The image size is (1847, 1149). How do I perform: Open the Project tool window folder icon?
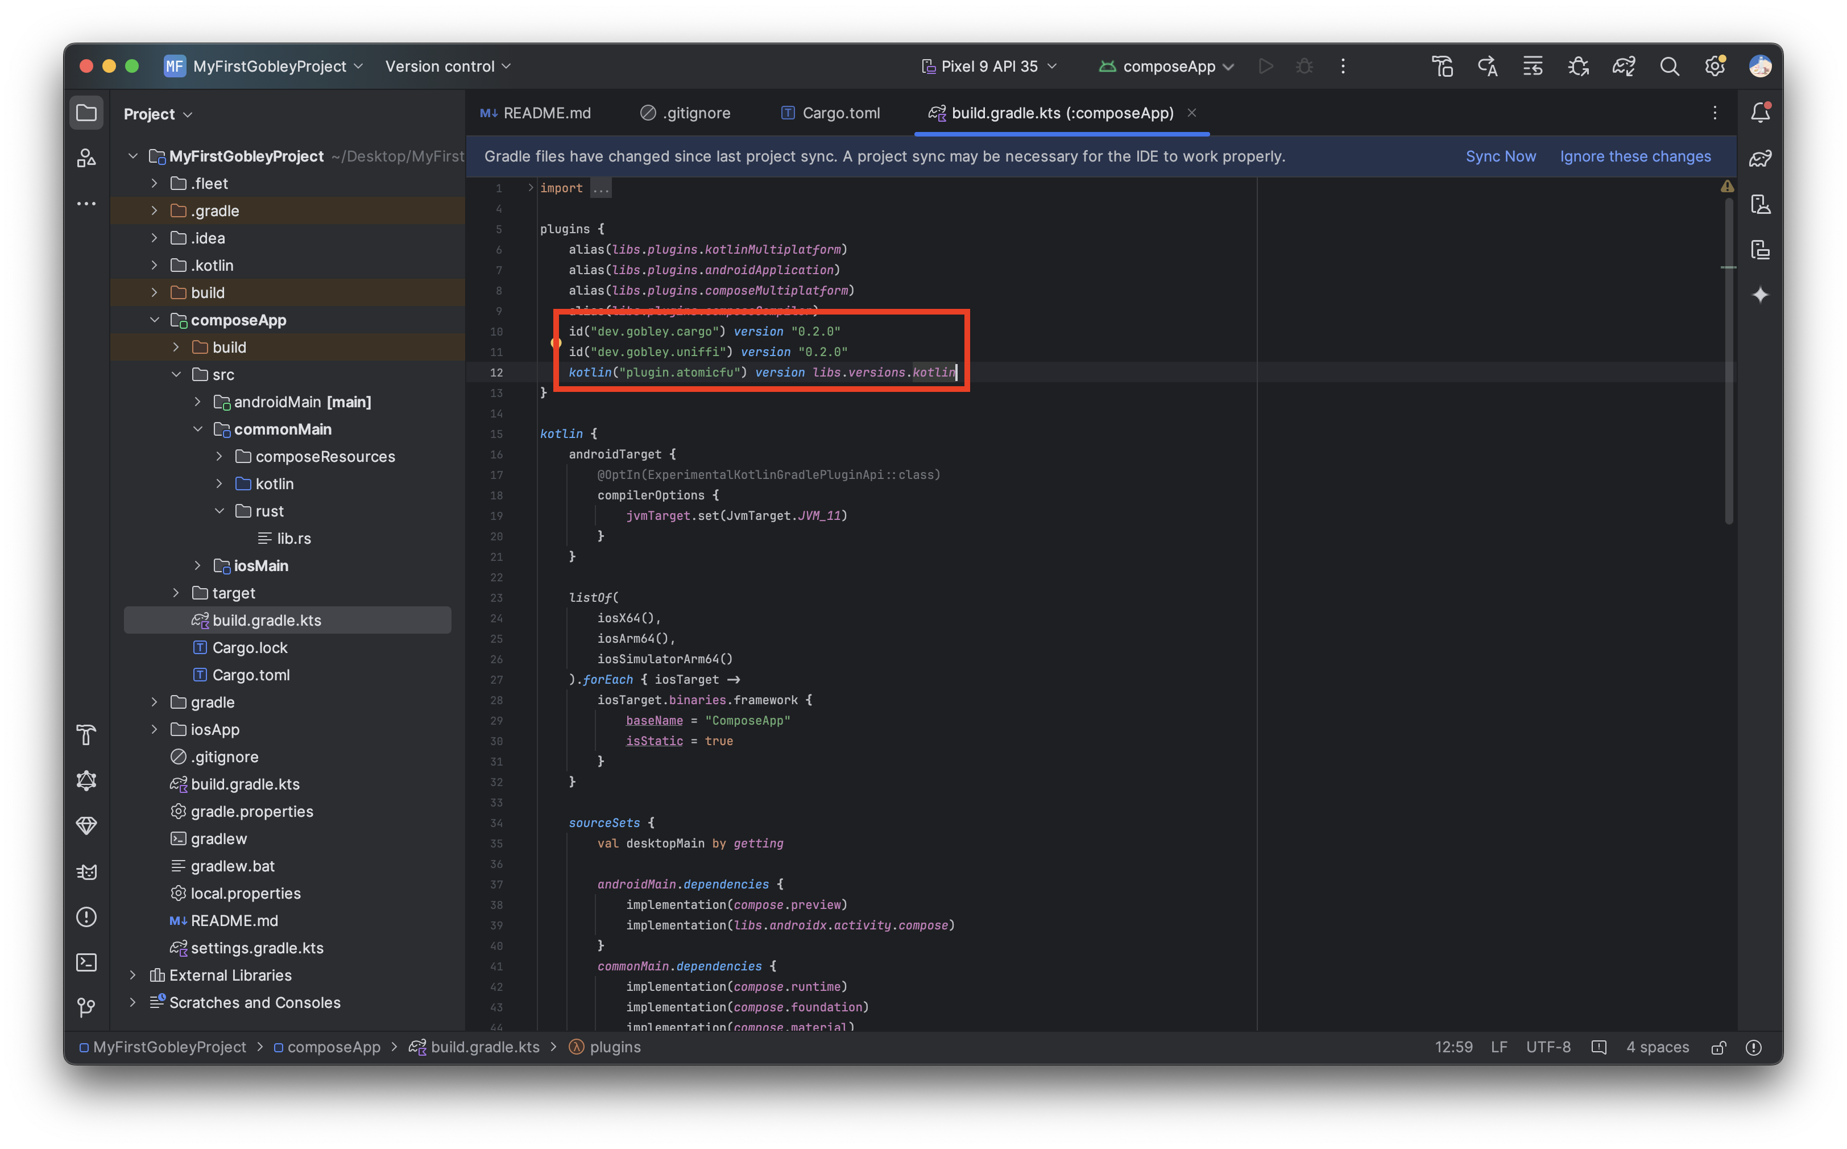(x=86, y=113)
